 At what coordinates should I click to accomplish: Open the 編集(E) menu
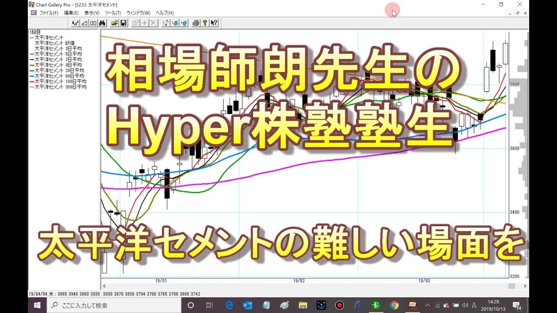[x=71, y=13]
